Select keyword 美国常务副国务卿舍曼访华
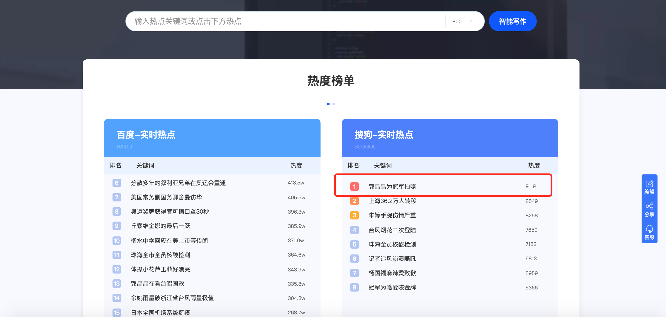The height and width of the screenshot is (317, 666). 166,197
